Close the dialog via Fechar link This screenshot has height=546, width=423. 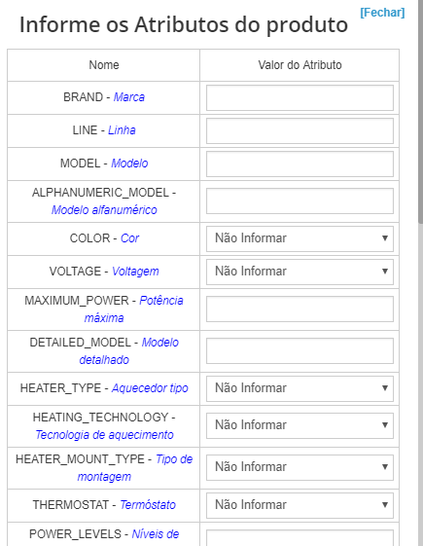tap(382, 13)
